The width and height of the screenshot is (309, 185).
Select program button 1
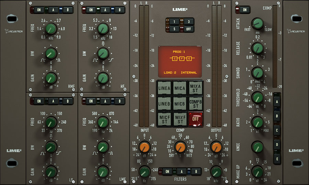point(174,22)
